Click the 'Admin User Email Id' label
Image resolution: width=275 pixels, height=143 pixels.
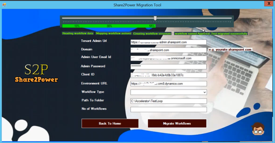pos(96,57)
